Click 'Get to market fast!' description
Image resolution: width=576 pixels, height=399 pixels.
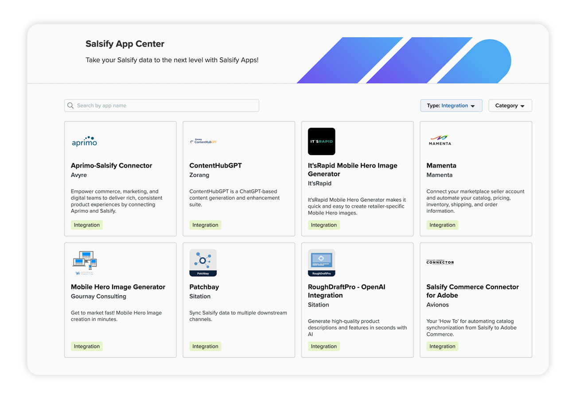pos(117,316)
